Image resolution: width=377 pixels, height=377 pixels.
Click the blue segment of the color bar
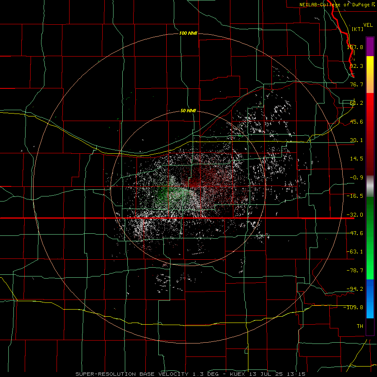(370, 299)
